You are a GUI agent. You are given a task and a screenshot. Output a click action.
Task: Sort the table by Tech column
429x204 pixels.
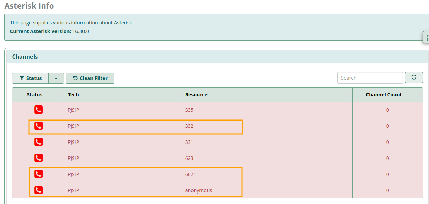coord(123,95)
